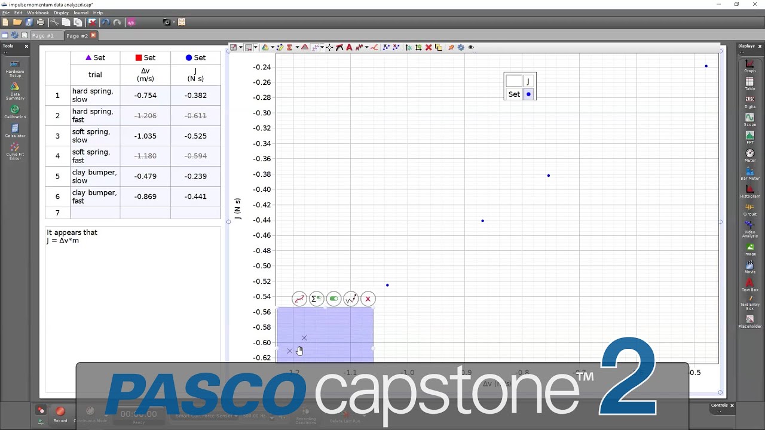Image resolution: width=765 pixels, height=430 pixels.
Task: Select the Table display icon
Action: pos(749,84)
